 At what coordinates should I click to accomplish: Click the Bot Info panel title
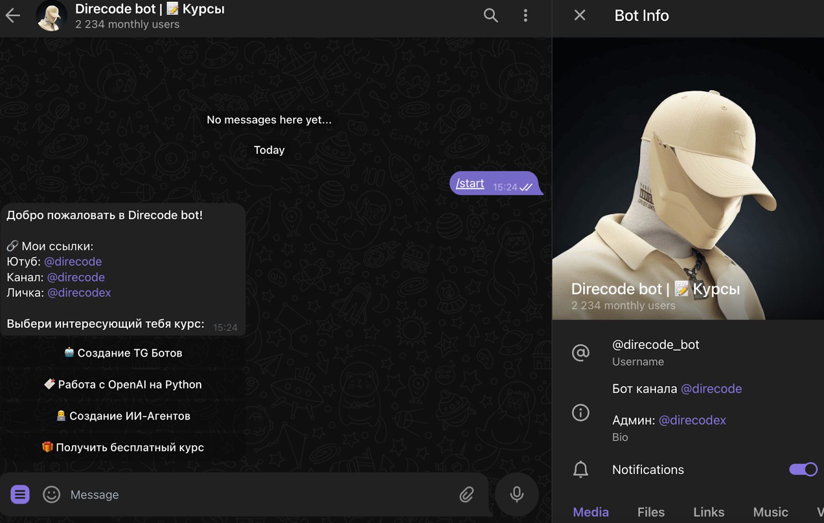tap(642, 15)
